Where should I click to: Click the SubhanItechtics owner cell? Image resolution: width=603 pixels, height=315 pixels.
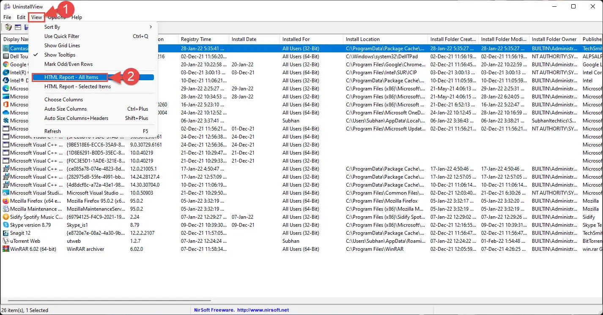(554, 121)
